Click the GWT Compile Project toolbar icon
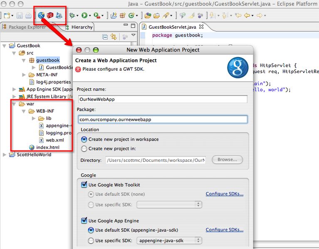The image size is (319, 249). click(50, 15)
